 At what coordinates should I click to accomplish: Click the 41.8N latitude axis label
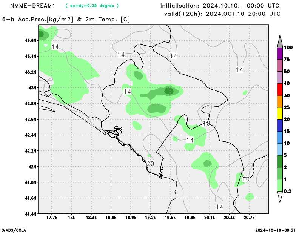pyautogui.click(x=31, y=182)
